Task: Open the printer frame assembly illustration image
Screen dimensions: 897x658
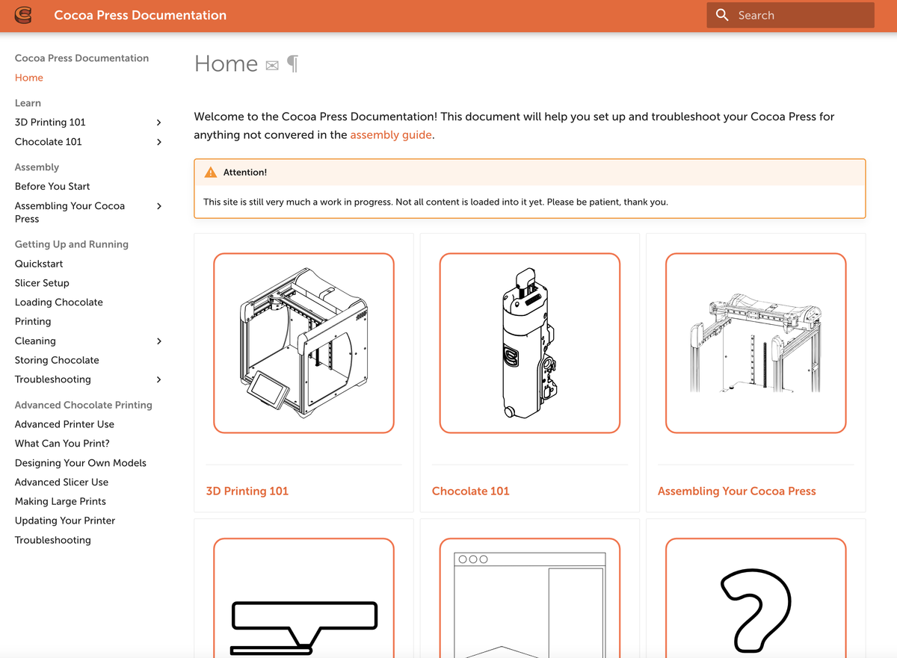Action: point(756,343)
